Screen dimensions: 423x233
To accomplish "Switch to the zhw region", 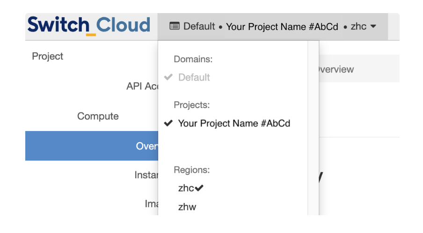I will point(187,207).
